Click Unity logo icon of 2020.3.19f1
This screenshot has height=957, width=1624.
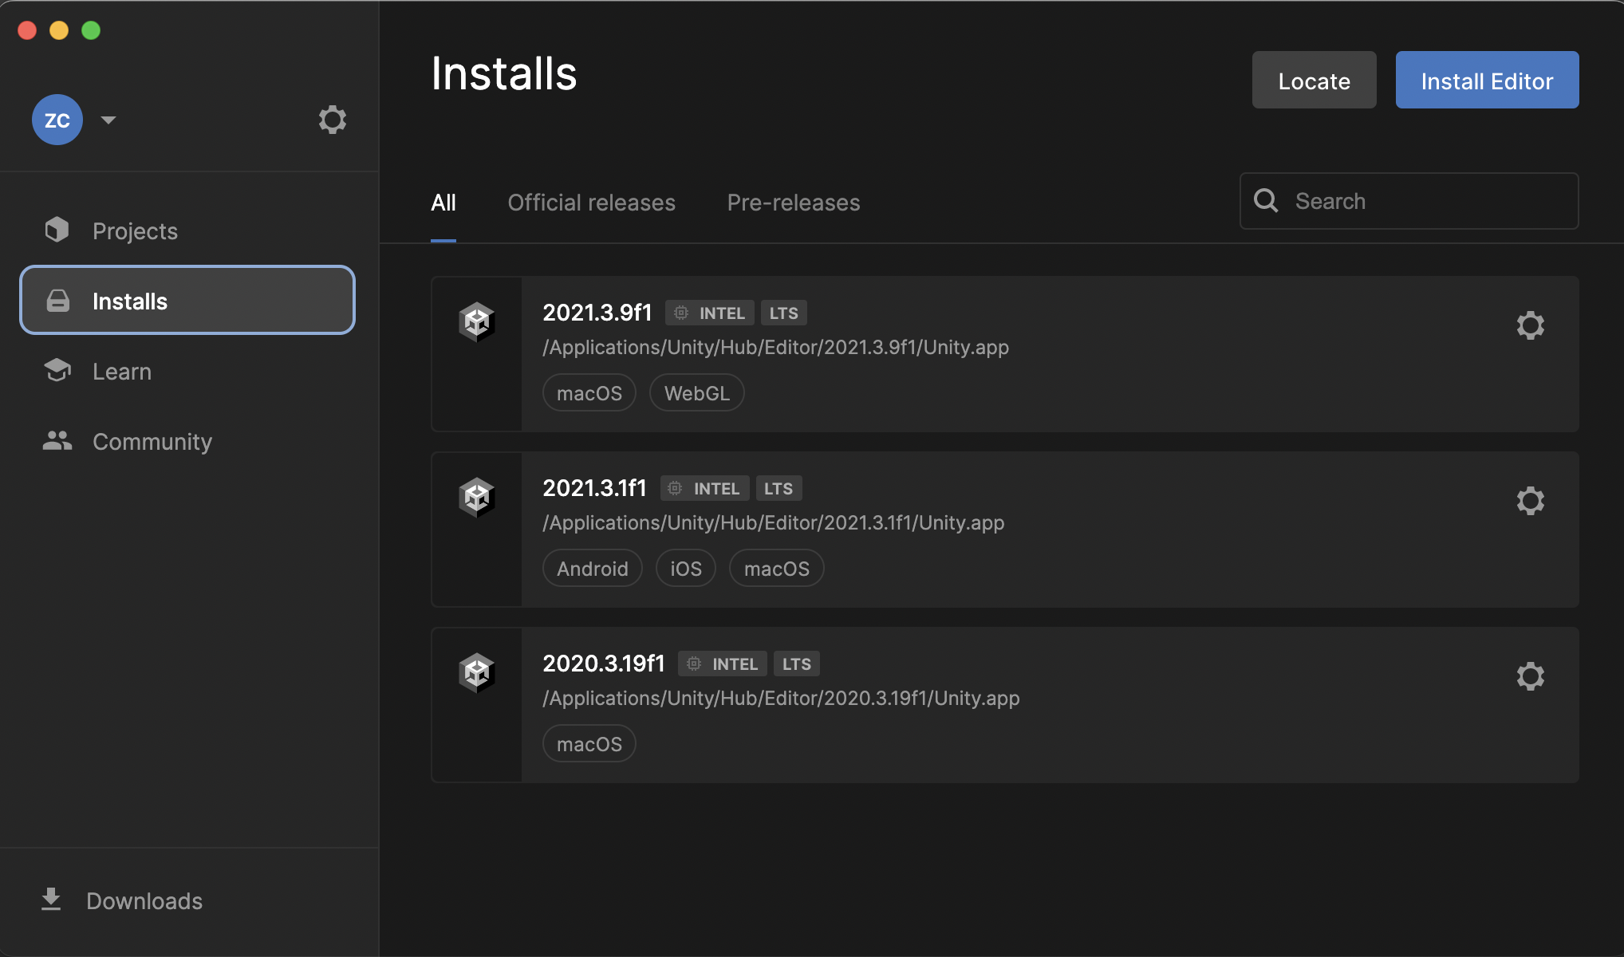[x=477, y=673]
